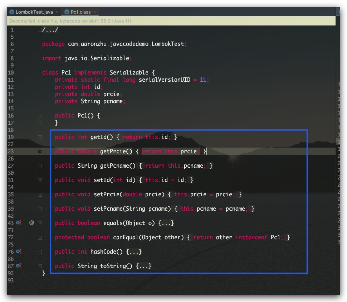Click the setPrcie method name
Viewport: 347px width, 302px height.
pos(107,194)
